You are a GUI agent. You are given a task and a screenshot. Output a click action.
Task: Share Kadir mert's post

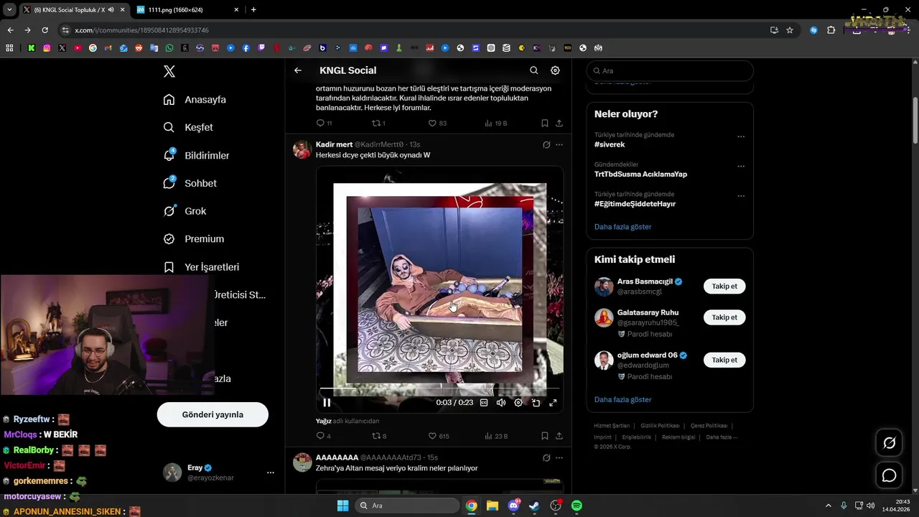(x=559, y=436)
